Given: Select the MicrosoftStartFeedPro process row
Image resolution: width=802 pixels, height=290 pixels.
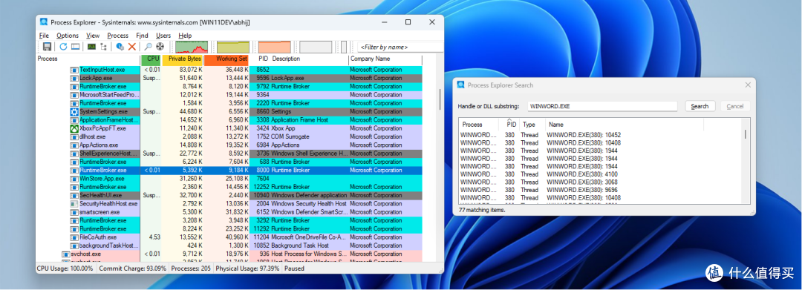Looking at the screenshot, I should pos(230,95).
